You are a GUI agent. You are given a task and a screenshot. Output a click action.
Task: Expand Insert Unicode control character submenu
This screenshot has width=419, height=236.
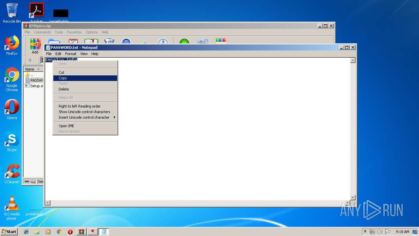(x=85, y=117)
